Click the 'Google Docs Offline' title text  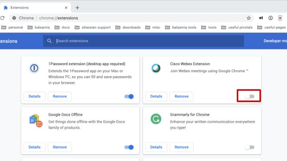click(65, 114)
